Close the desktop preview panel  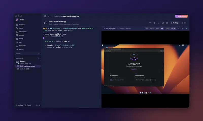coord(187,29)
